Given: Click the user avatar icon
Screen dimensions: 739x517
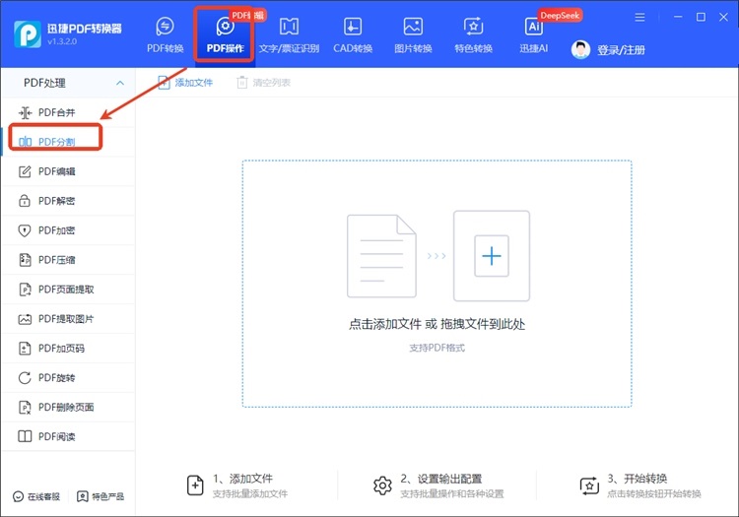Looking at the screenshot, I should [x=581, y=50].
